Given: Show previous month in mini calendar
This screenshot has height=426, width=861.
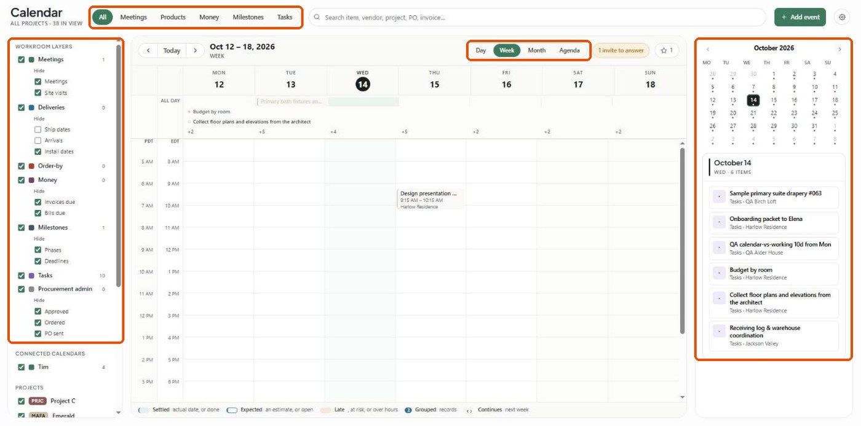Looking at the screenshot, I should [708, 48].
